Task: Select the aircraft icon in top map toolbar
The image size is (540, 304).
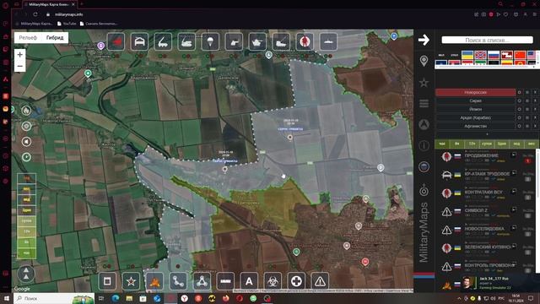Action: pos(116,41)
